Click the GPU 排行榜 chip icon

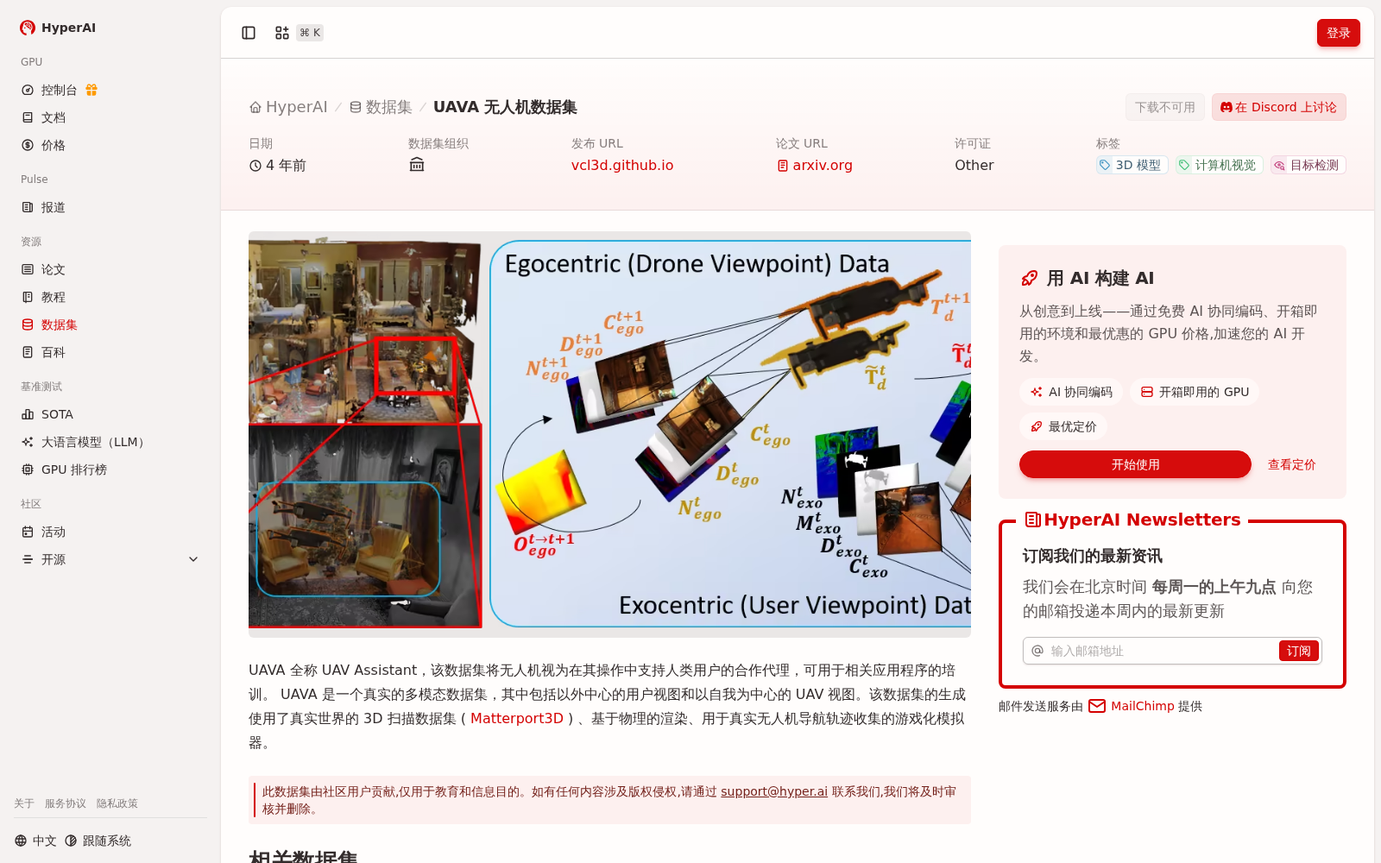(28, 469)
